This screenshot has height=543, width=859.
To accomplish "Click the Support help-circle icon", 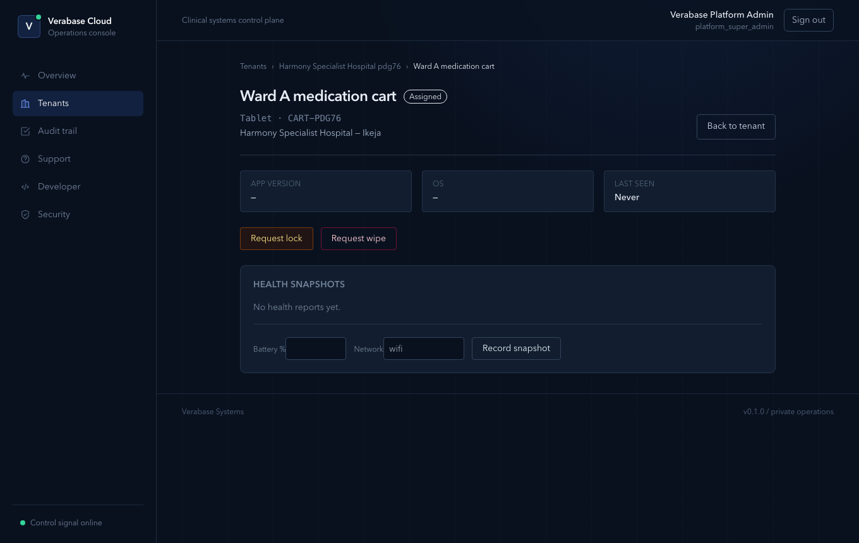I will coord(25,159).
